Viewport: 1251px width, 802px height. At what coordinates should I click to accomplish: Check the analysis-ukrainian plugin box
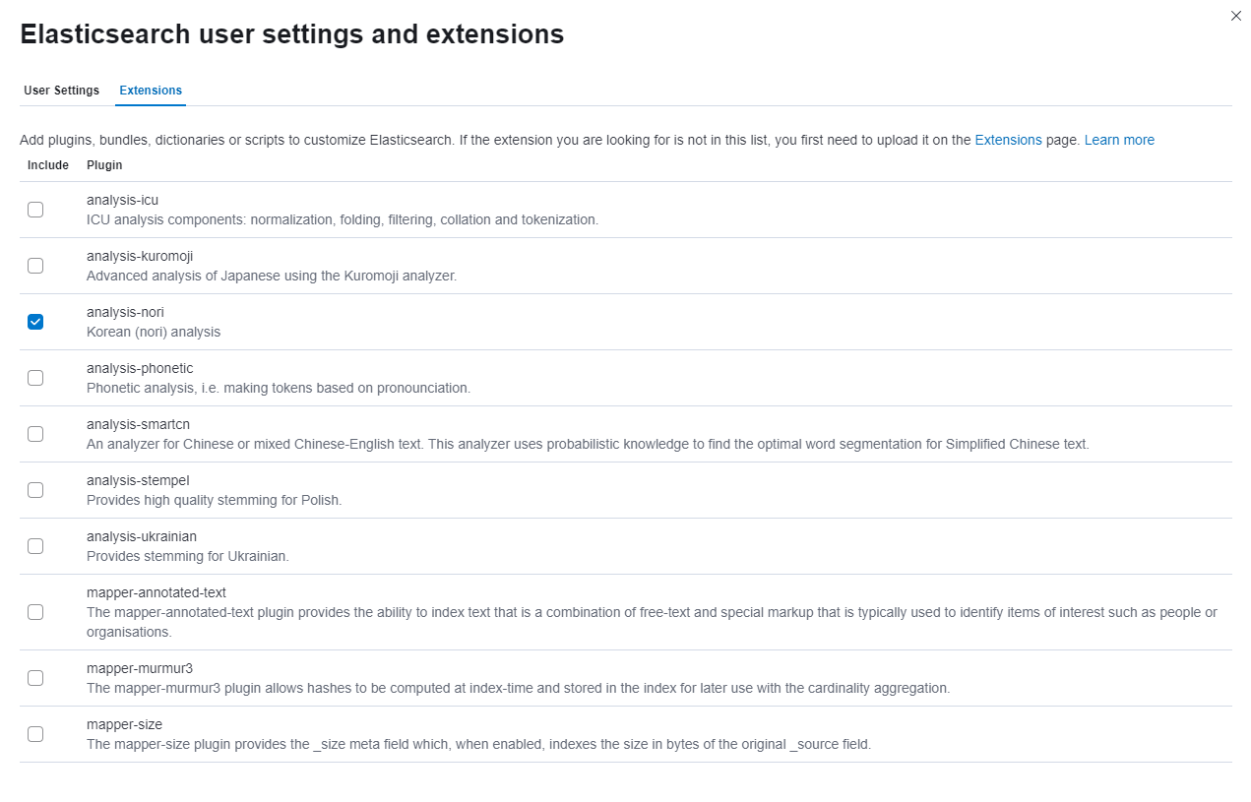click(35, 546)
